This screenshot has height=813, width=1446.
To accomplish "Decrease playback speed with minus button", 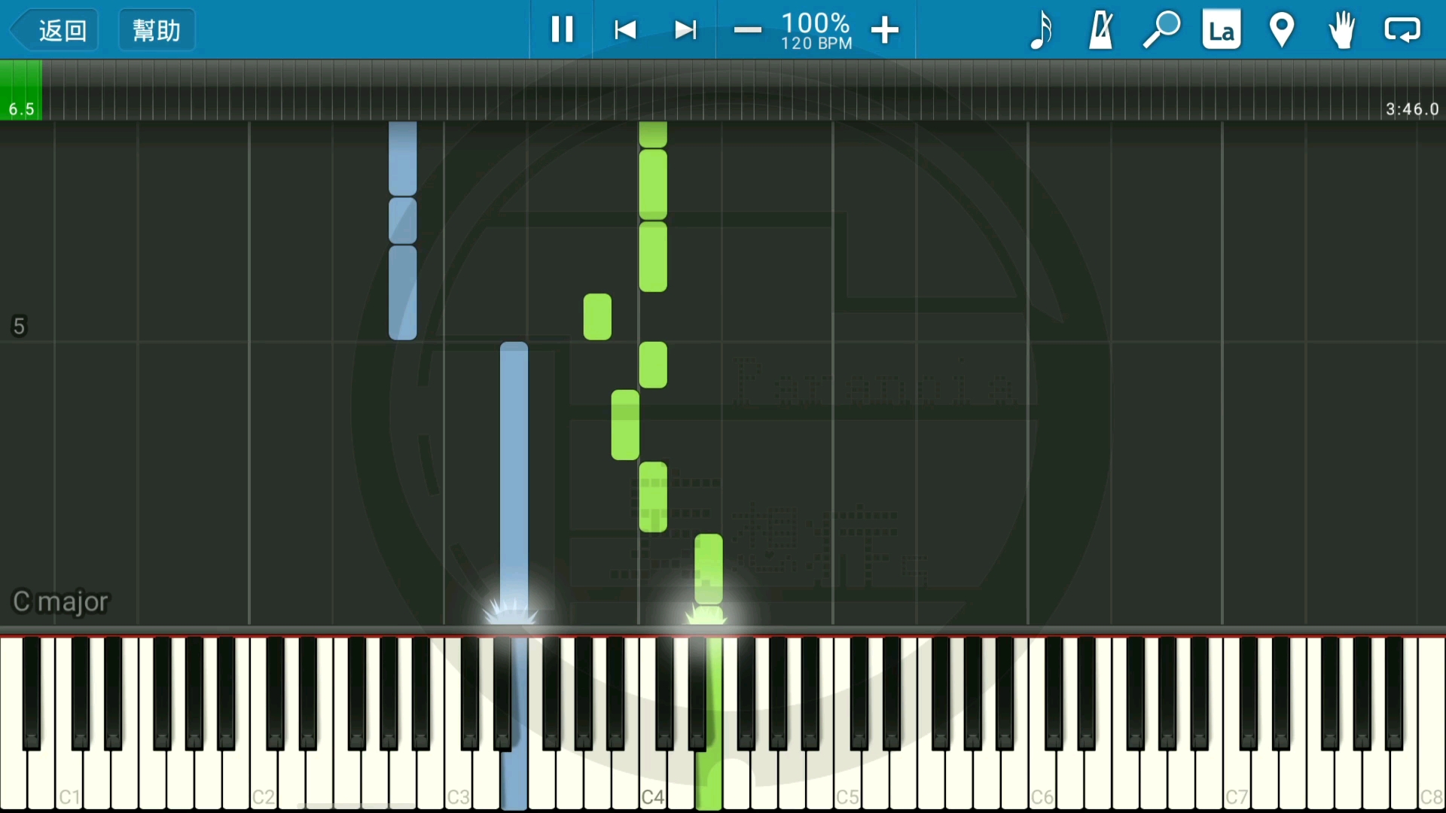I will pos(747,29).
